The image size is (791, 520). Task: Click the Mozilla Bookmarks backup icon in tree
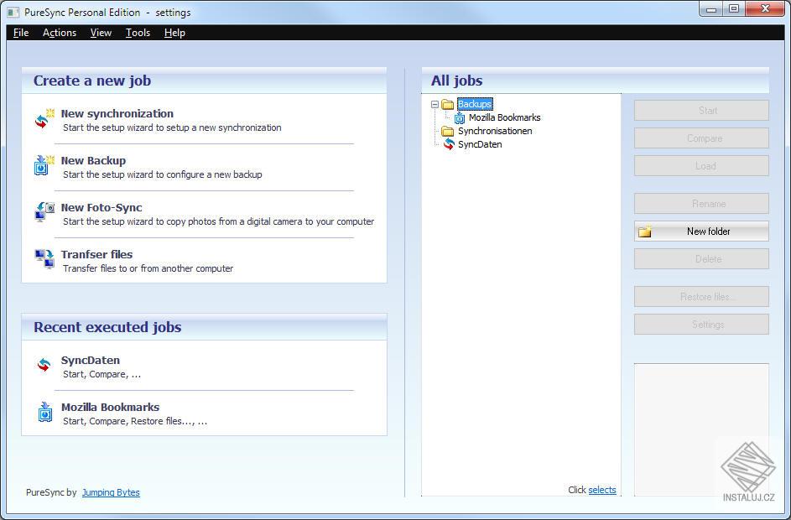point(460,117)
